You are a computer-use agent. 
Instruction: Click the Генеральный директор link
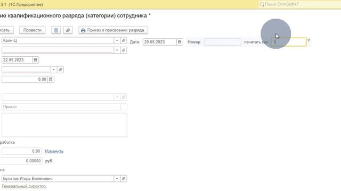24,186
